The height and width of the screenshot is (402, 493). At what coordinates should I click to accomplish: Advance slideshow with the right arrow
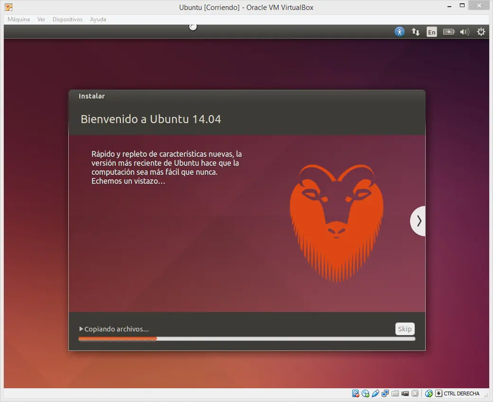click(x=419, y=221)
